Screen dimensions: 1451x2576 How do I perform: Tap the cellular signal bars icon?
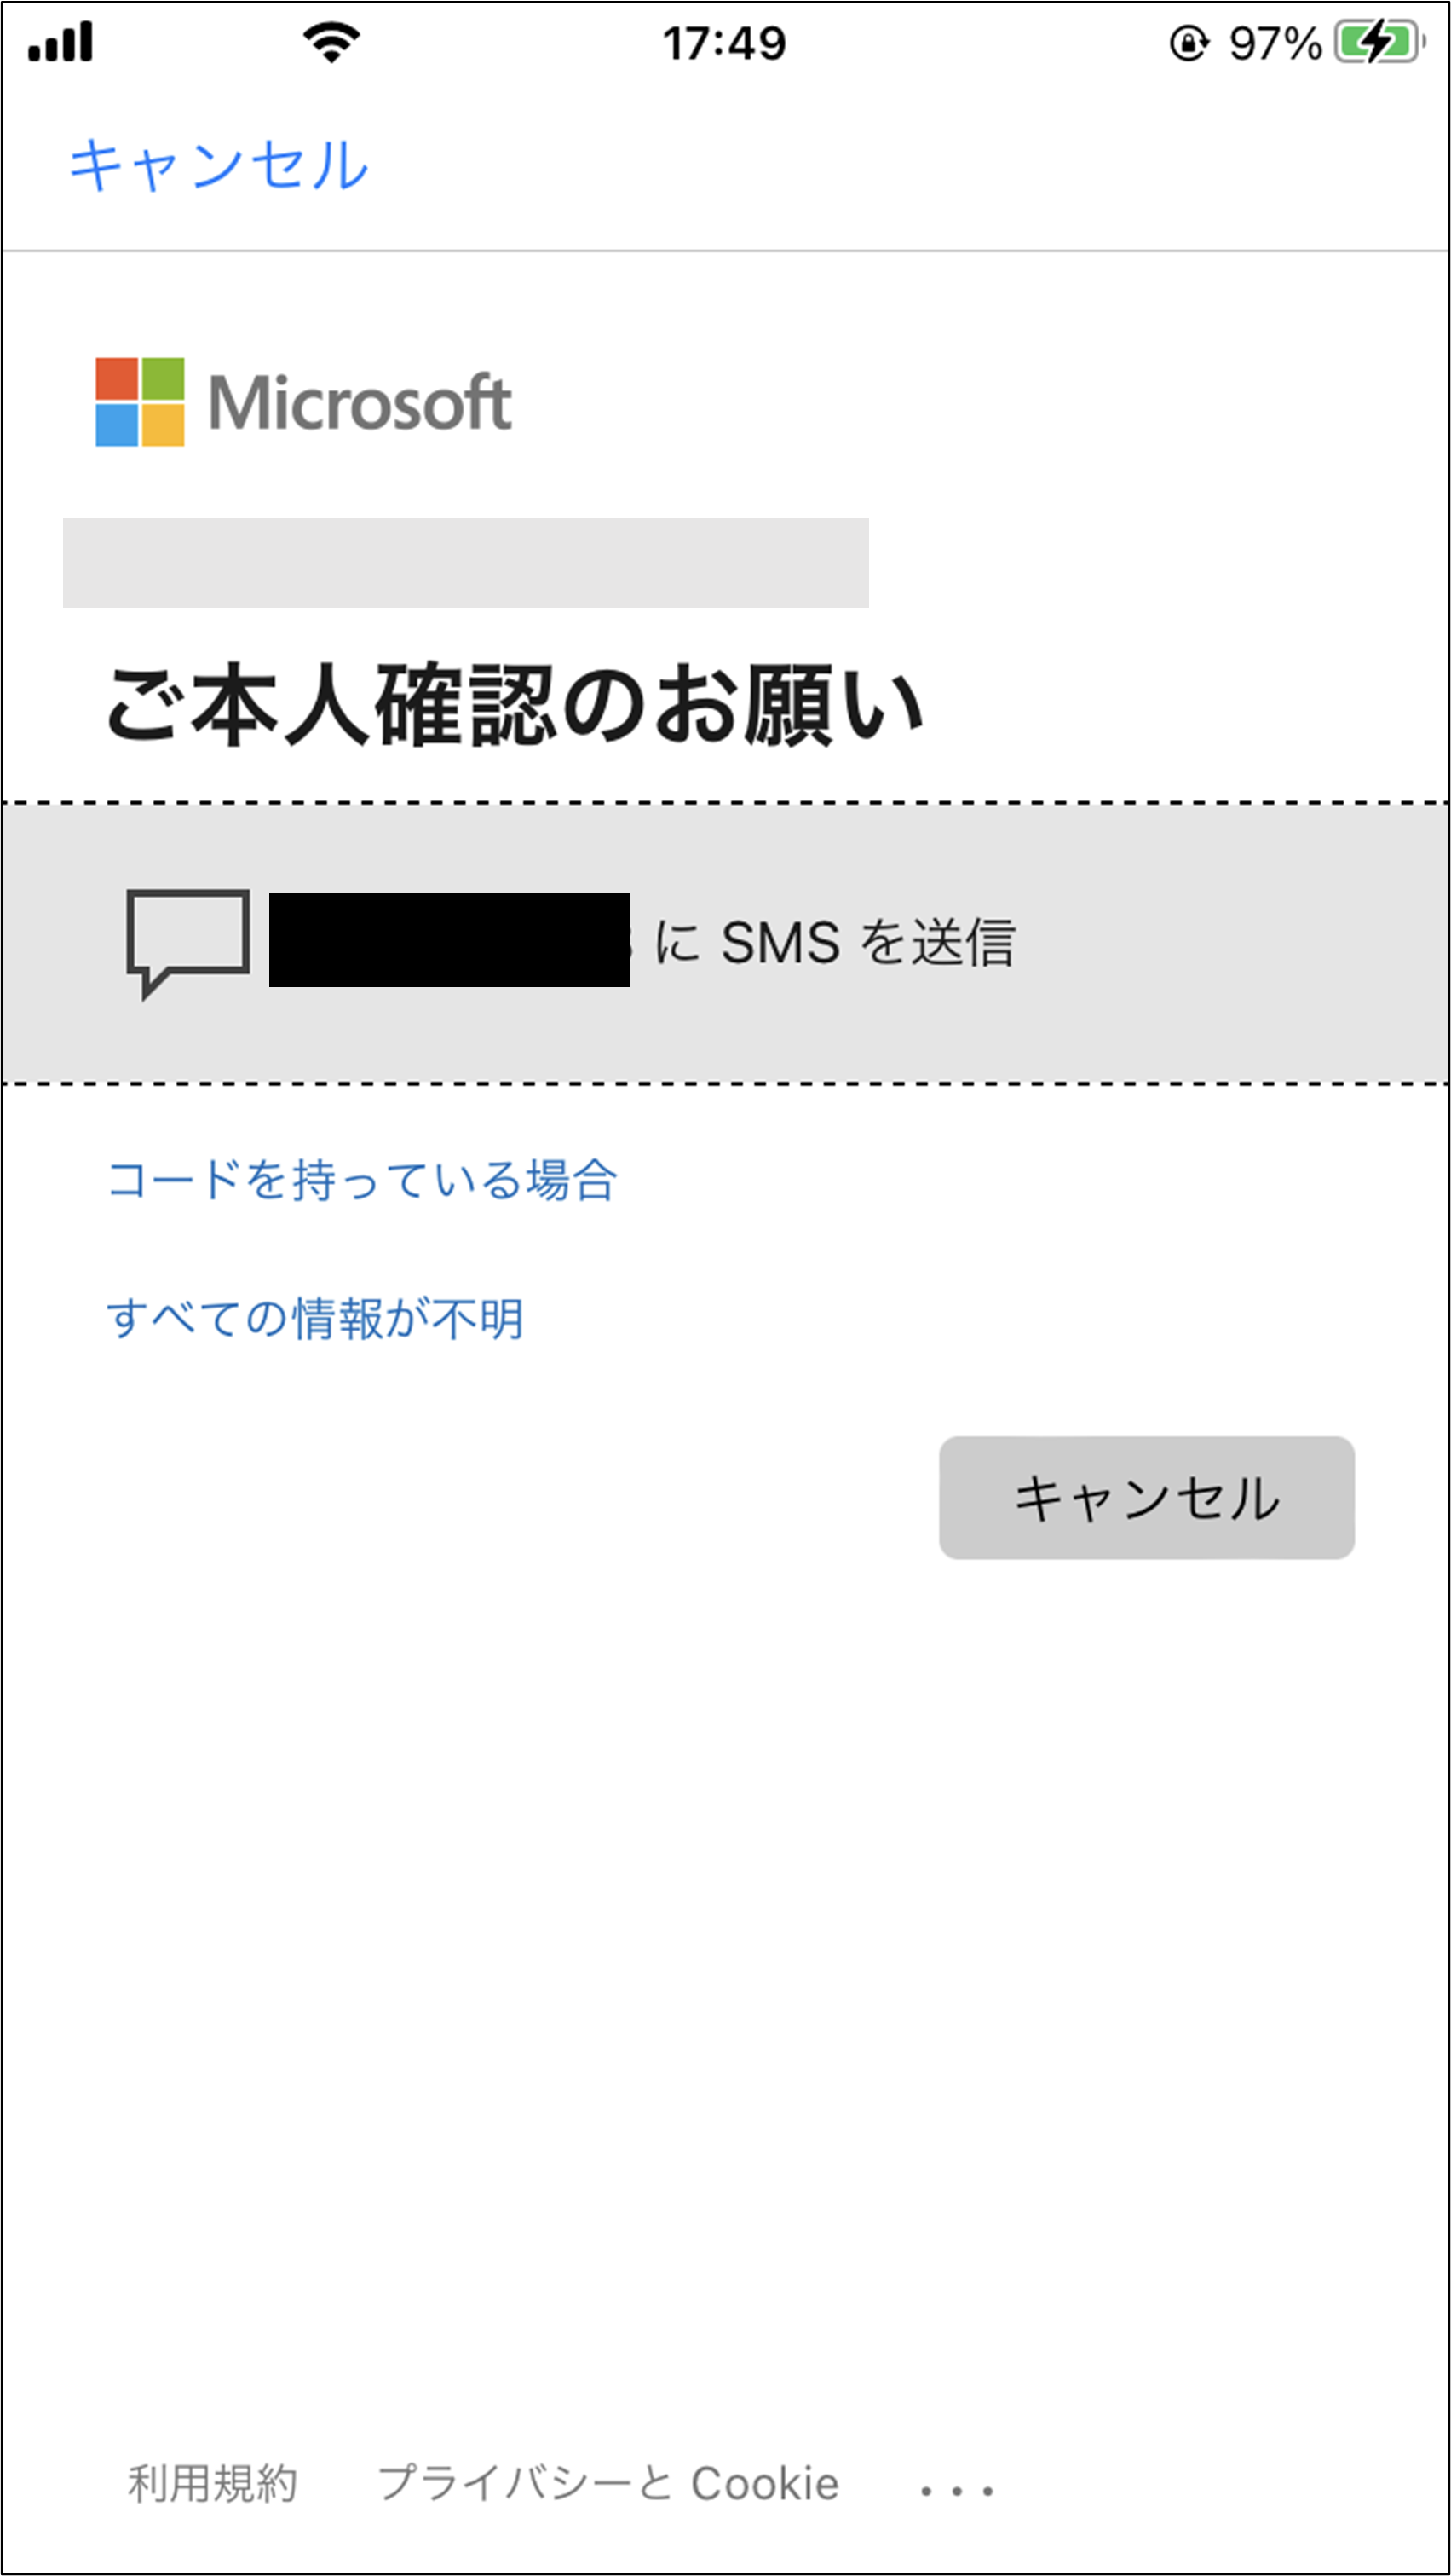(61, 42)
